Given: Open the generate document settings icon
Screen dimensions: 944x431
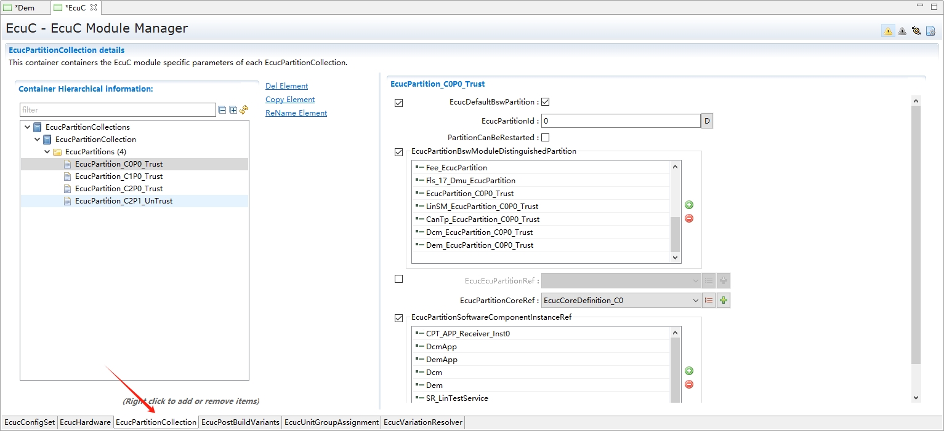Looking at the screenshot, I should coord(930,30).
